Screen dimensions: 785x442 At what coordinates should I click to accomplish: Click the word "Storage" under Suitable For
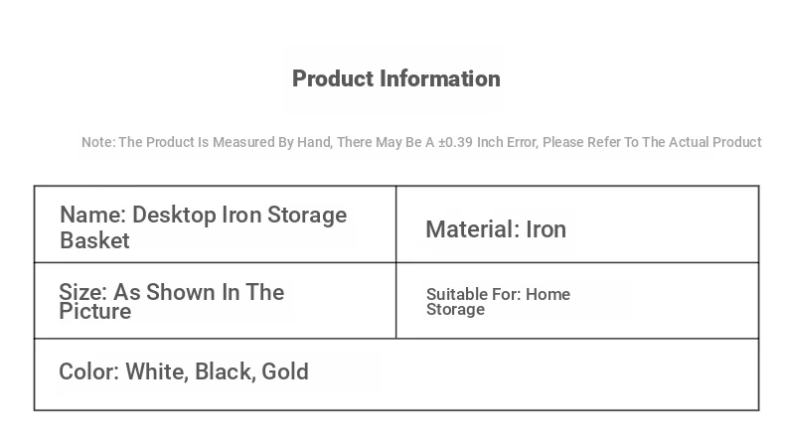tap(455, 309)
